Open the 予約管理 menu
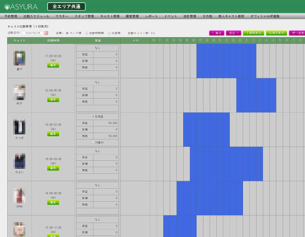Screen dimensions: 305x237 [11, 16]
